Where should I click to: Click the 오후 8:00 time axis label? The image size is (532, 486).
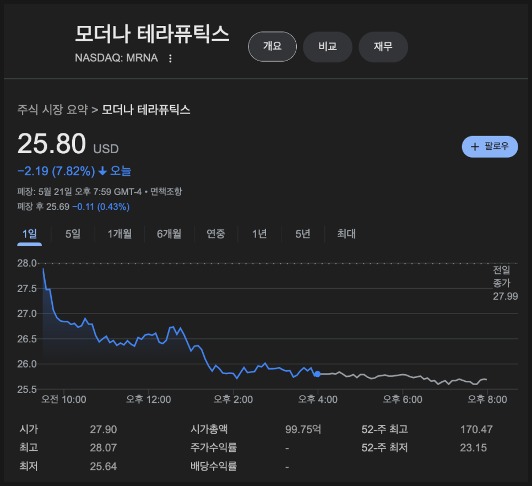(x=487, y=399)
